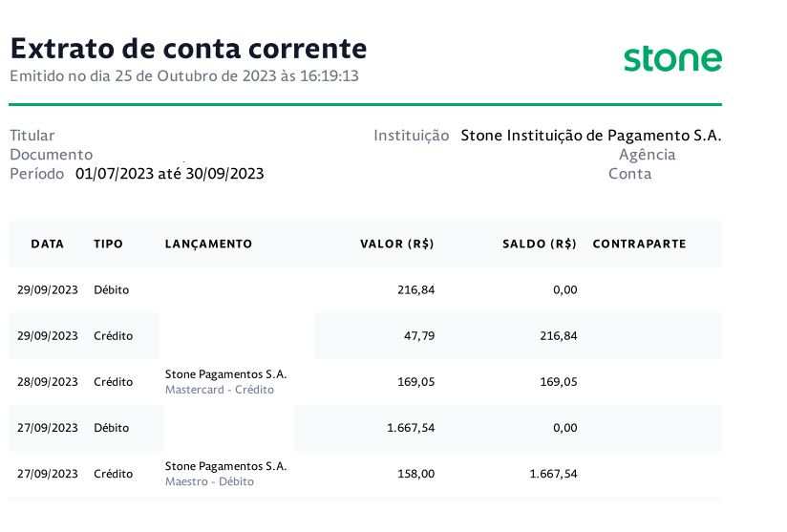Click the SALDO (R$) column header

click(x=540, y=244)
